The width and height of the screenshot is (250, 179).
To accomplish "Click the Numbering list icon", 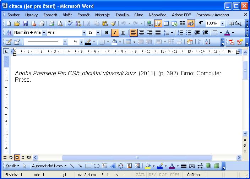I will click(x=180, y=33).
